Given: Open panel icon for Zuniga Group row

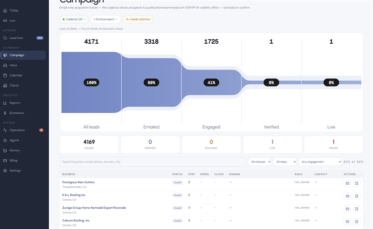Looking at the screenshot, I should click(x=357, y=209).
